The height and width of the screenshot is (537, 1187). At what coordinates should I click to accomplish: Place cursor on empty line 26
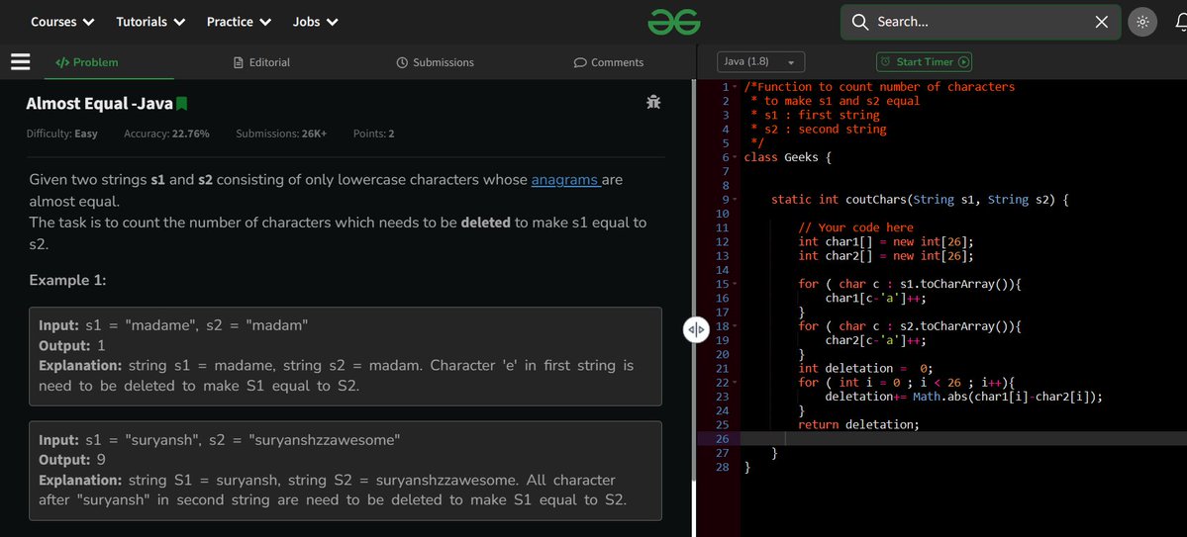(x=963, y=439)
